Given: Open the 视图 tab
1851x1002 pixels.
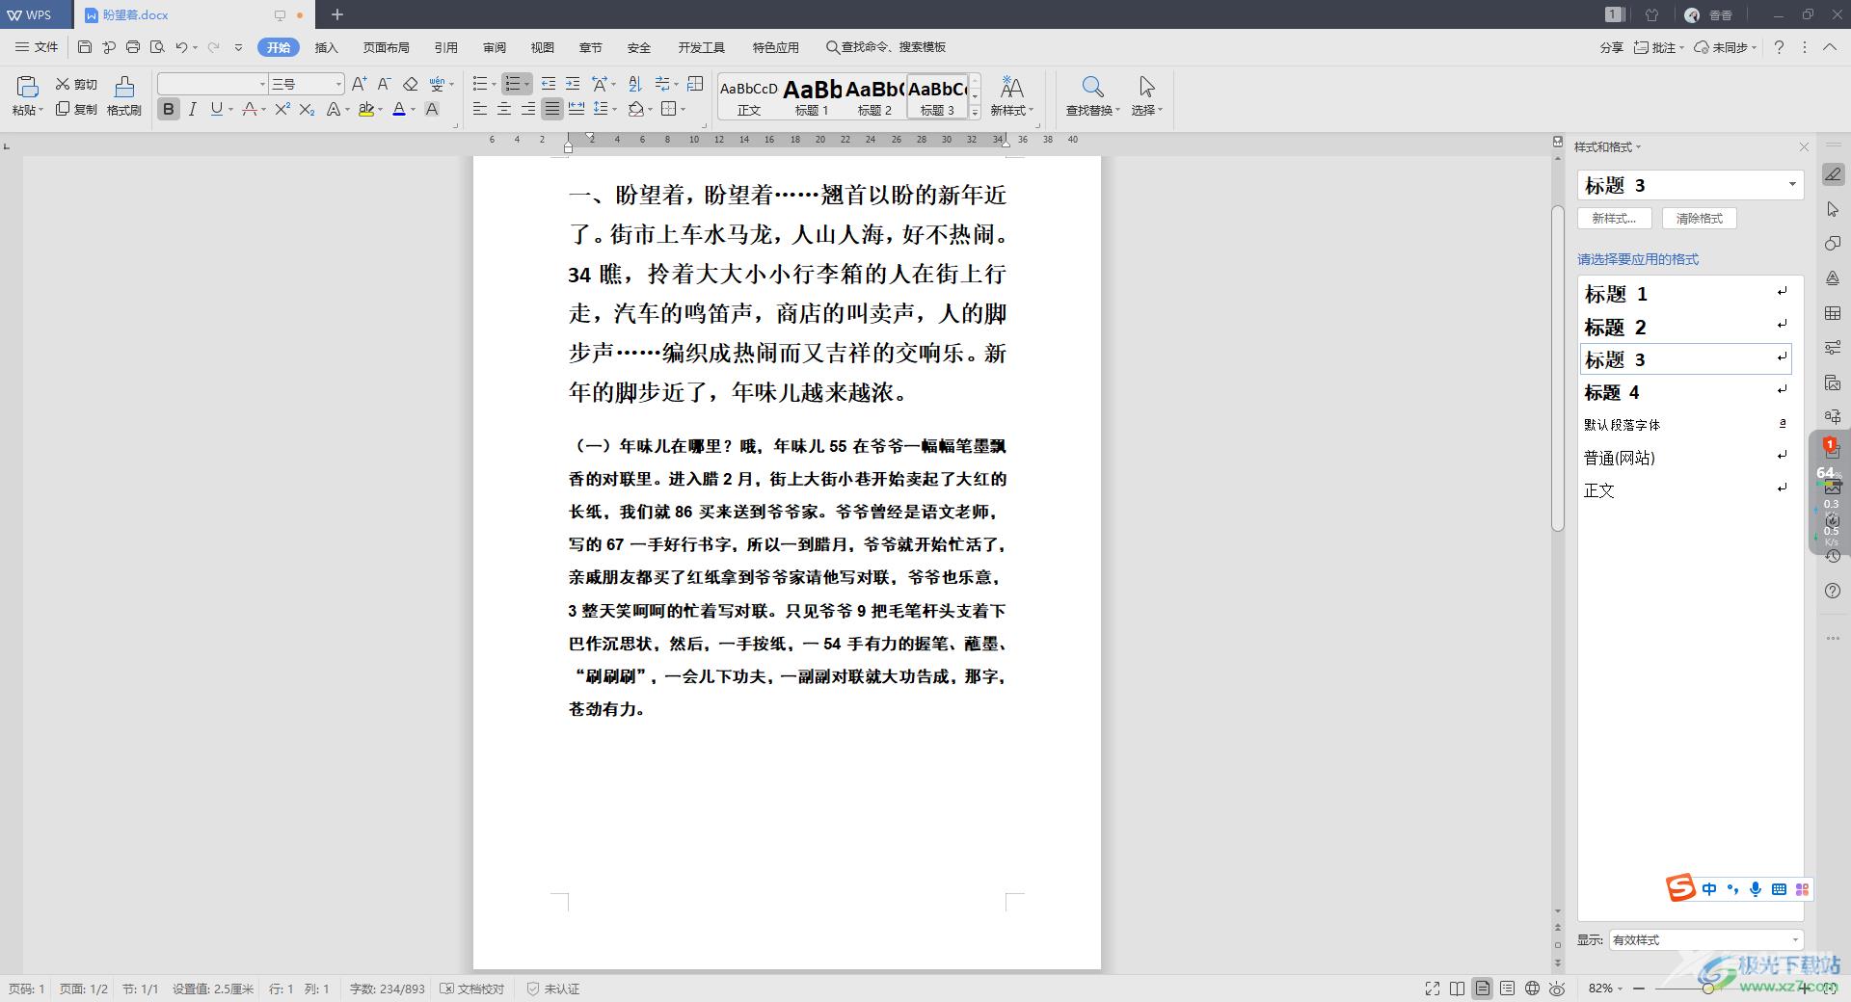Looking at the screenshot, I should (543, 47).
